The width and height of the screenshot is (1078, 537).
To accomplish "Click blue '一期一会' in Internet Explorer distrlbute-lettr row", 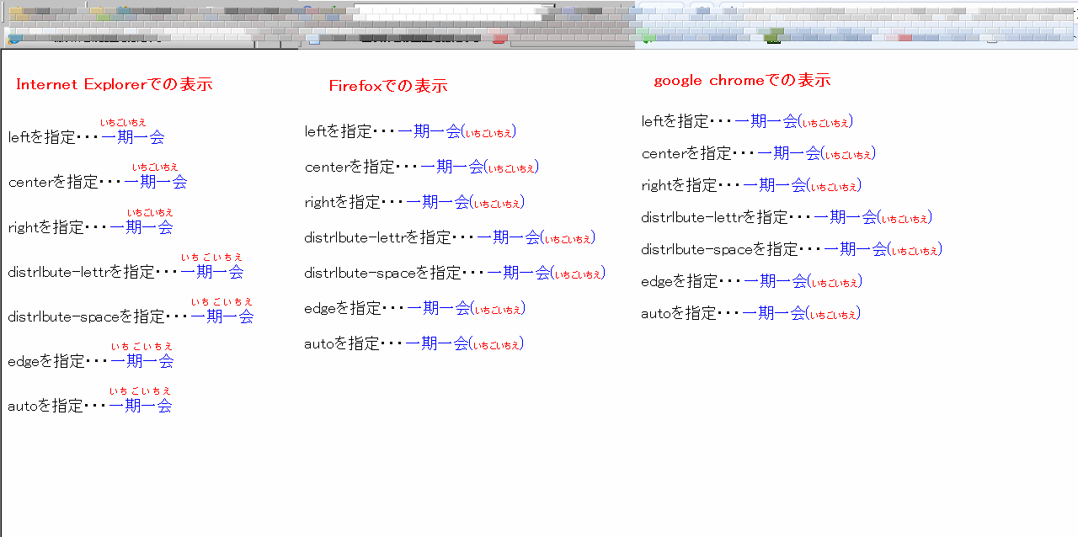I will [212, 272].
